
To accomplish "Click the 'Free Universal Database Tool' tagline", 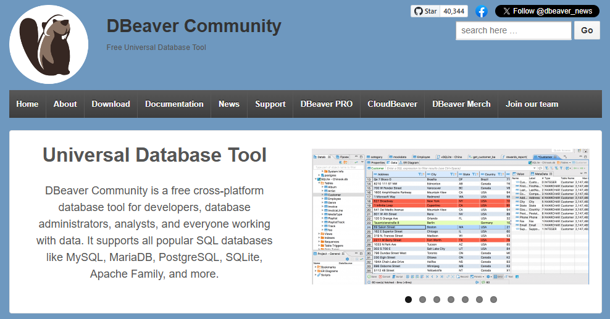I will pyautogui.click(x=156, y=48).
